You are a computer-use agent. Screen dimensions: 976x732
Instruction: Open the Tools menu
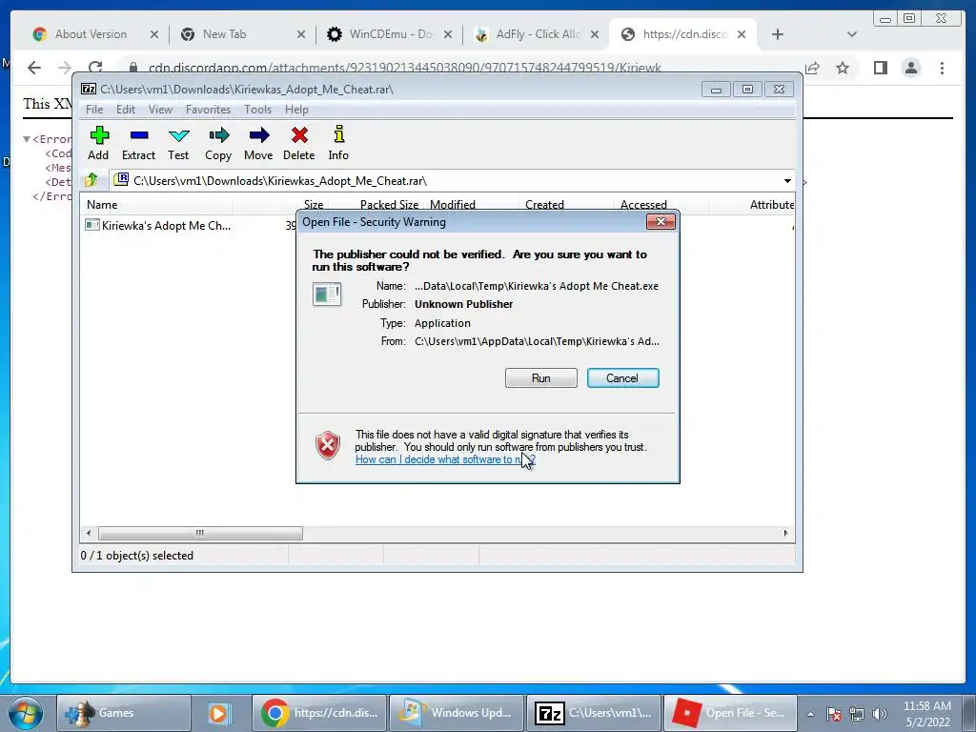click(257, 110)
